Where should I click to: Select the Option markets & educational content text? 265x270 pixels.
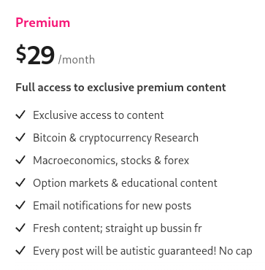pos(125,183)
